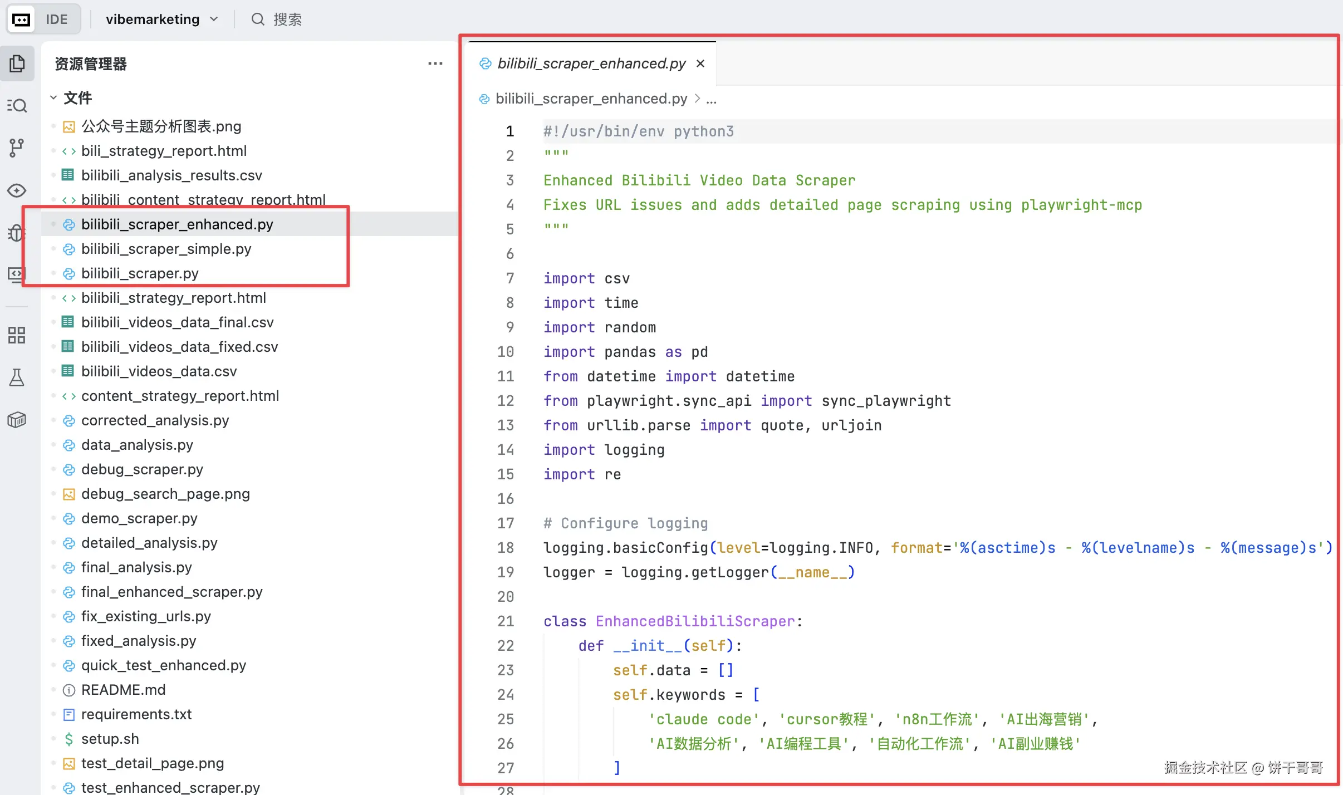
Task: Open the explorer more actions ellipsis
Action: (435, 63)
